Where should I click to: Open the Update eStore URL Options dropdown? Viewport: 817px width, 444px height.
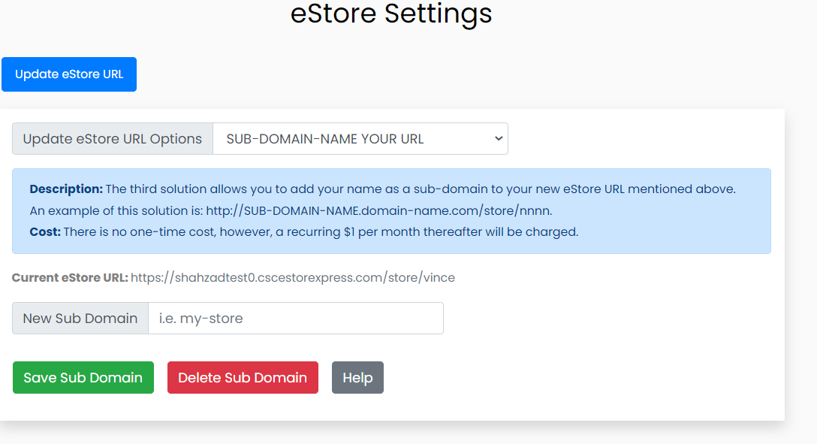tap(360, 138)
